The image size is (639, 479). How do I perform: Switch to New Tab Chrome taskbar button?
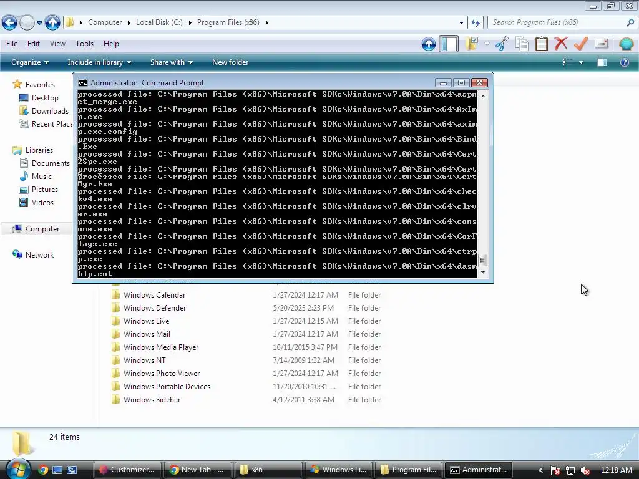pyautogui.click(x=198, y=470)
